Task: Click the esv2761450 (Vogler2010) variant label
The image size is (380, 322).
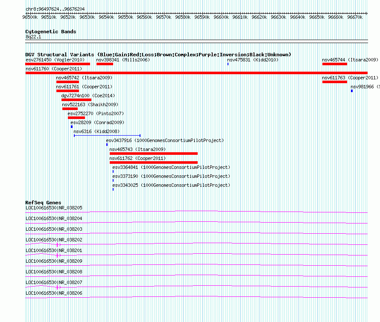Action: click(55, 60)
